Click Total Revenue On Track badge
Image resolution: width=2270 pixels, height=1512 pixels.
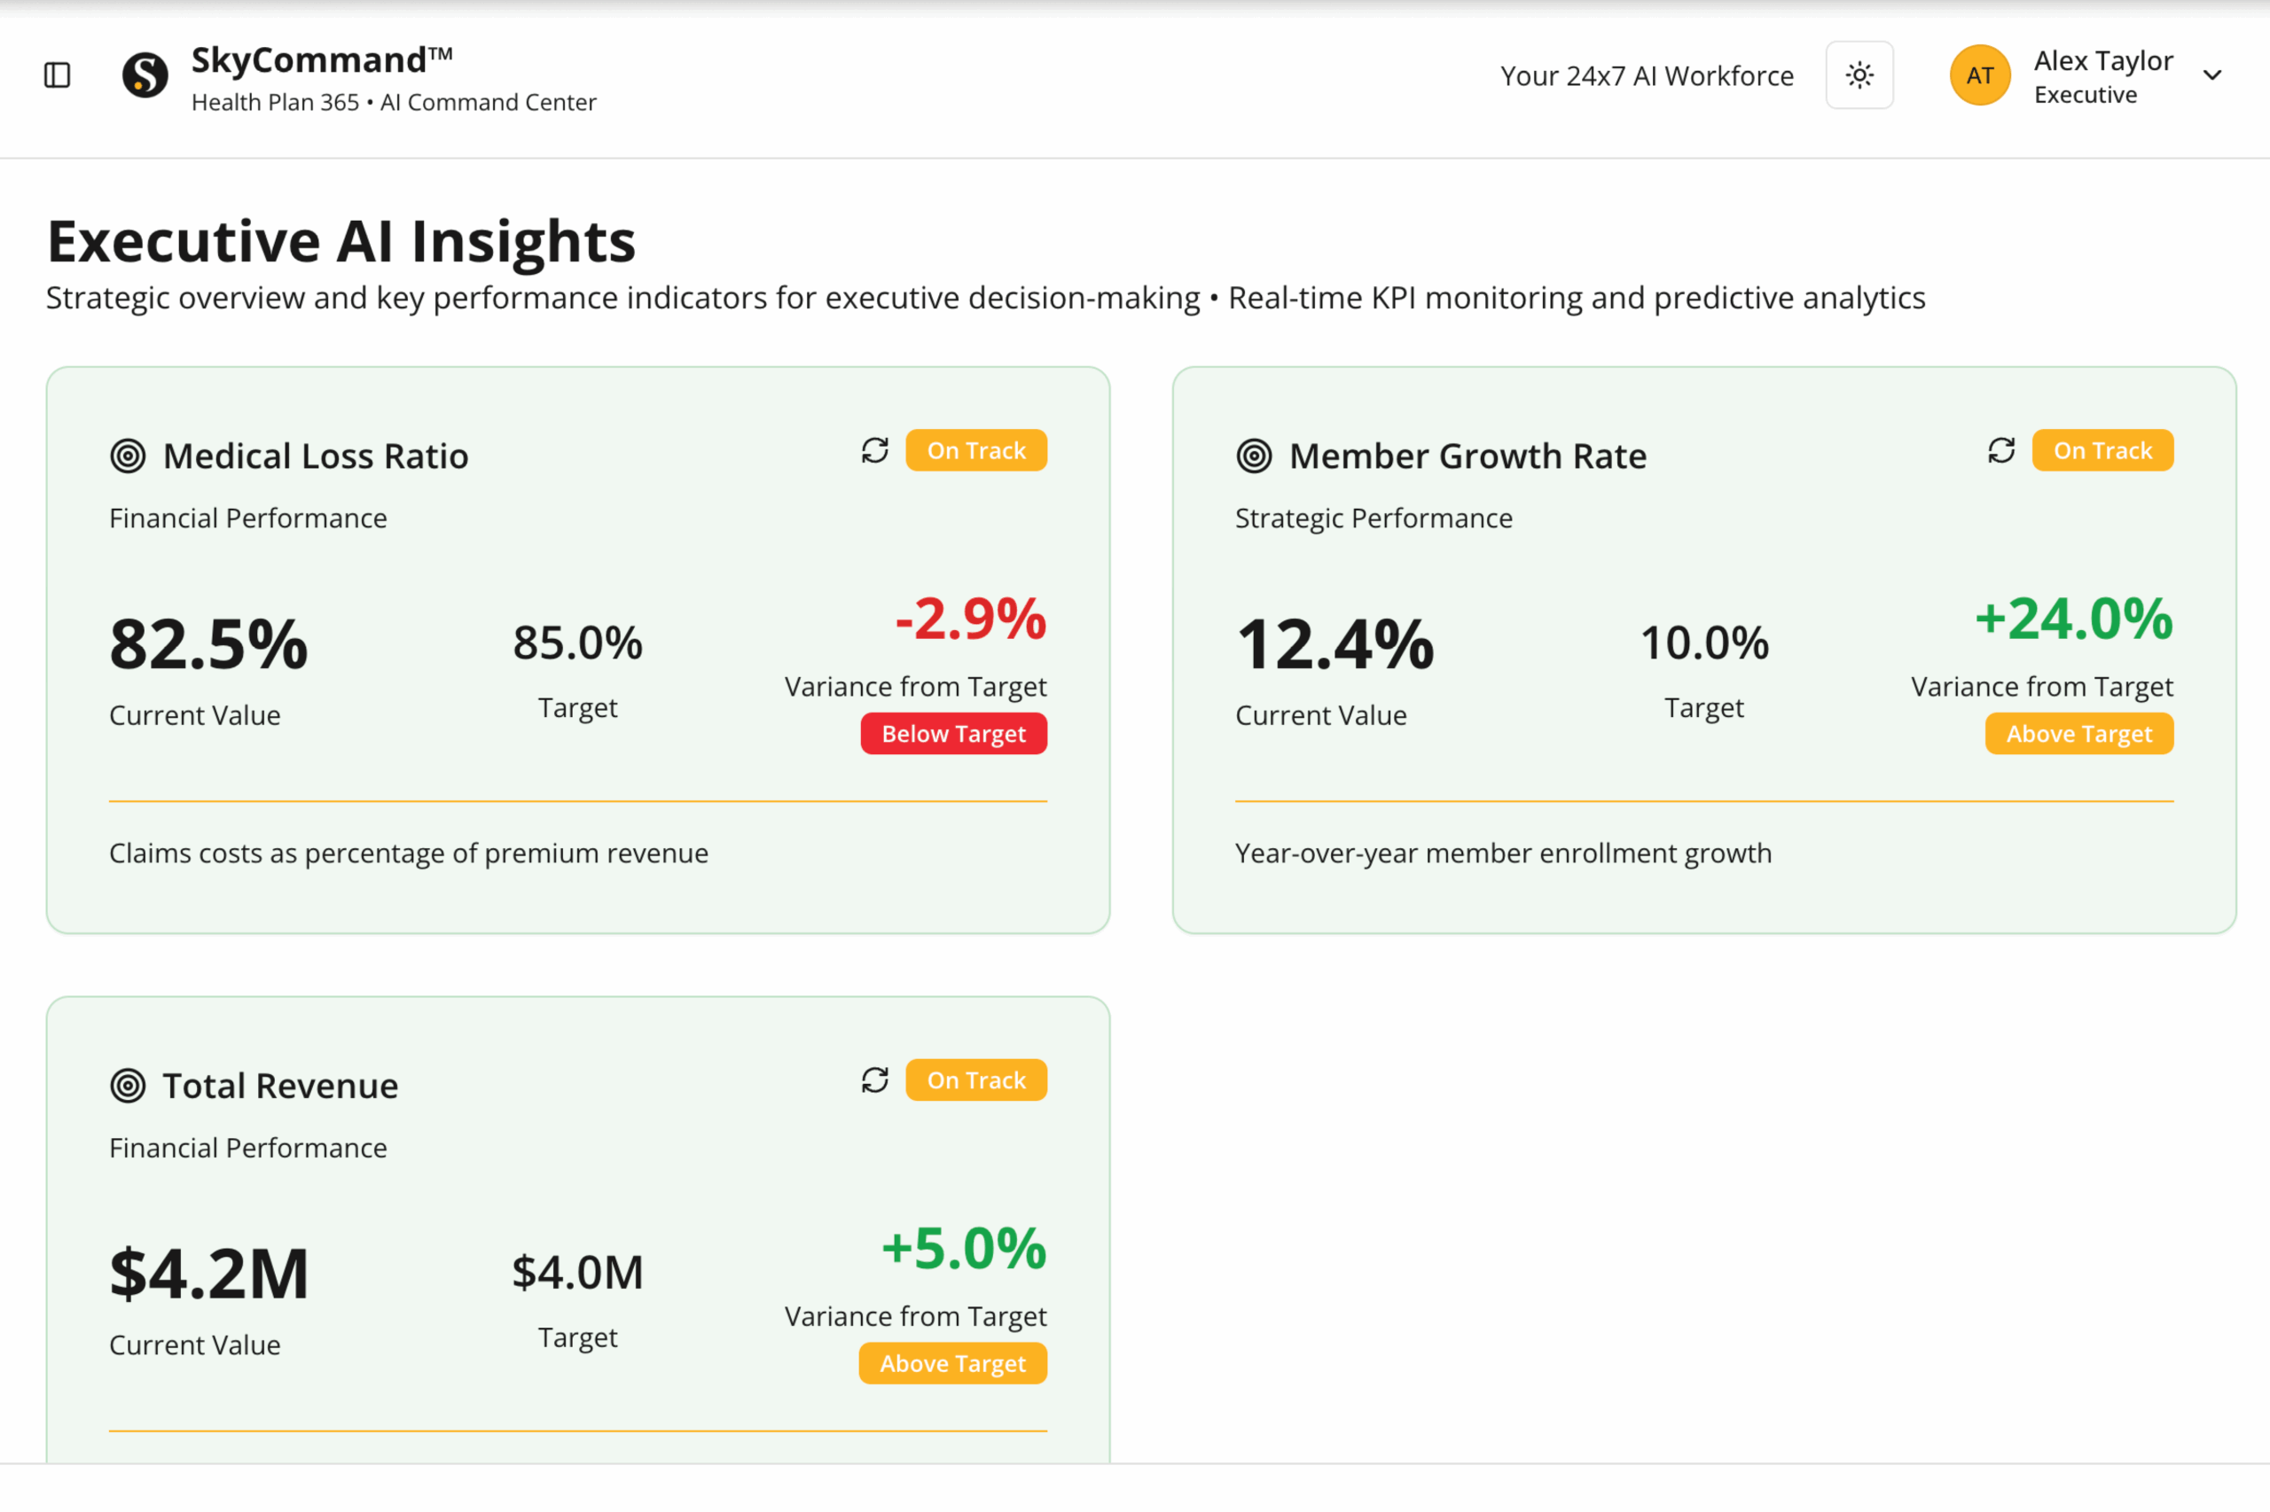975,1080
